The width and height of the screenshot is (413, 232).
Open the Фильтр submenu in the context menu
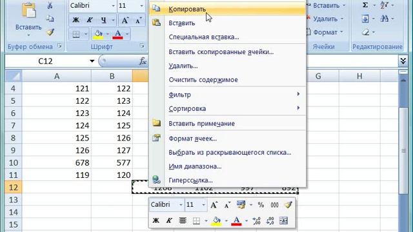point(228,95)
